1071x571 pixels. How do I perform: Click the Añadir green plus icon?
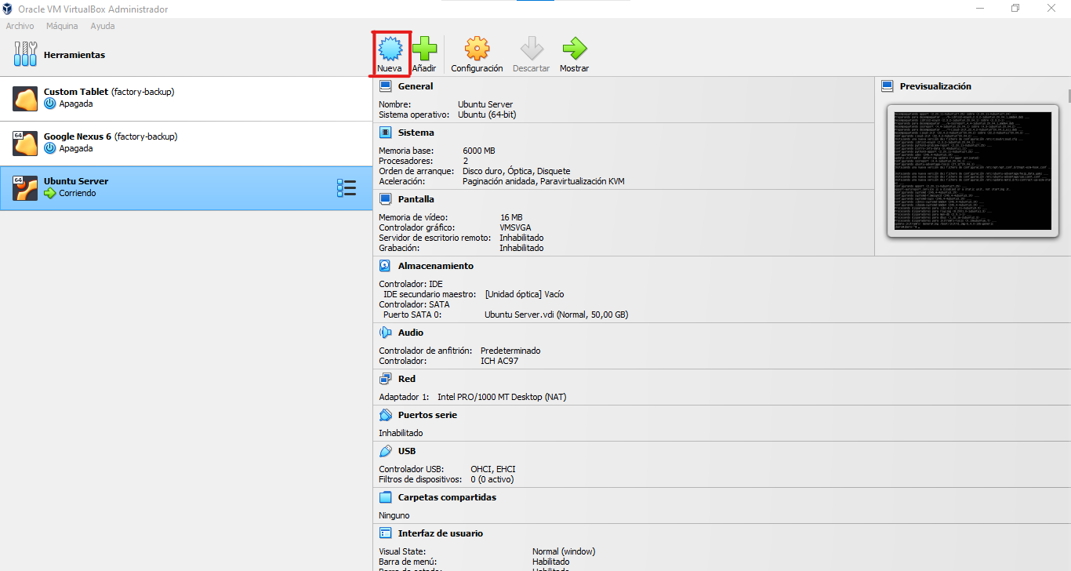coord(424,49)
